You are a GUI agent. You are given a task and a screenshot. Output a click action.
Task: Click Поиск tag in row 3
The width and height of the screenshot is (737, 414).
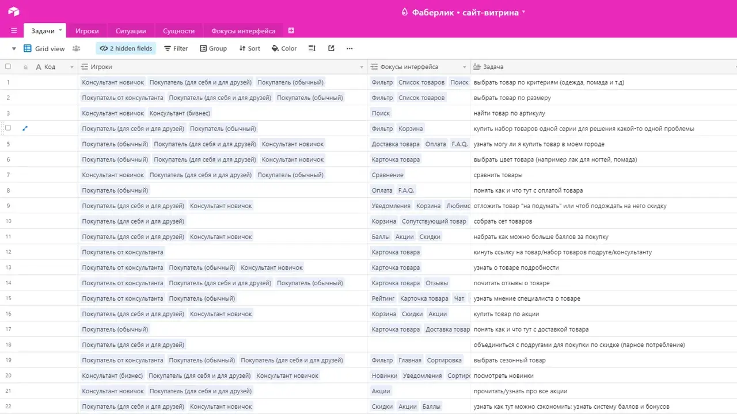[381, 113]
